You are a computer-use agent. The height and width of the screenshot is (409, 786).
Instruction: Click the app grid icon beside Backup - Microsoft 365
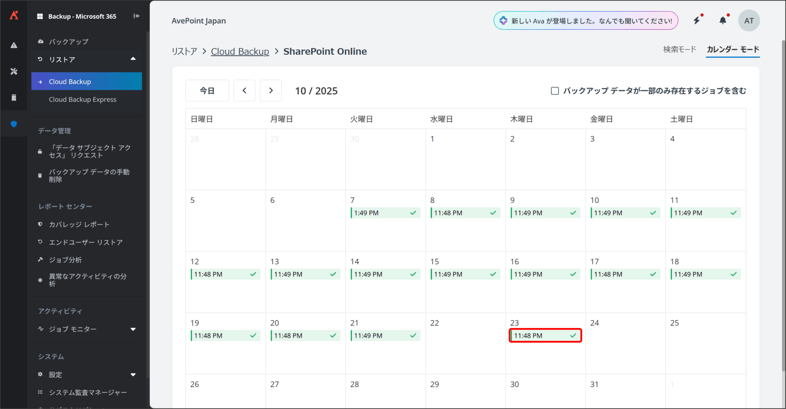click(x=40, y=16)
